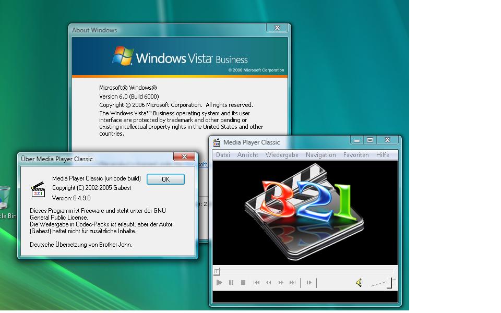Select the Recycle Bin desktop icon
Image resolution: width=501 pixels, height=313 pixels.
(6, 201)
